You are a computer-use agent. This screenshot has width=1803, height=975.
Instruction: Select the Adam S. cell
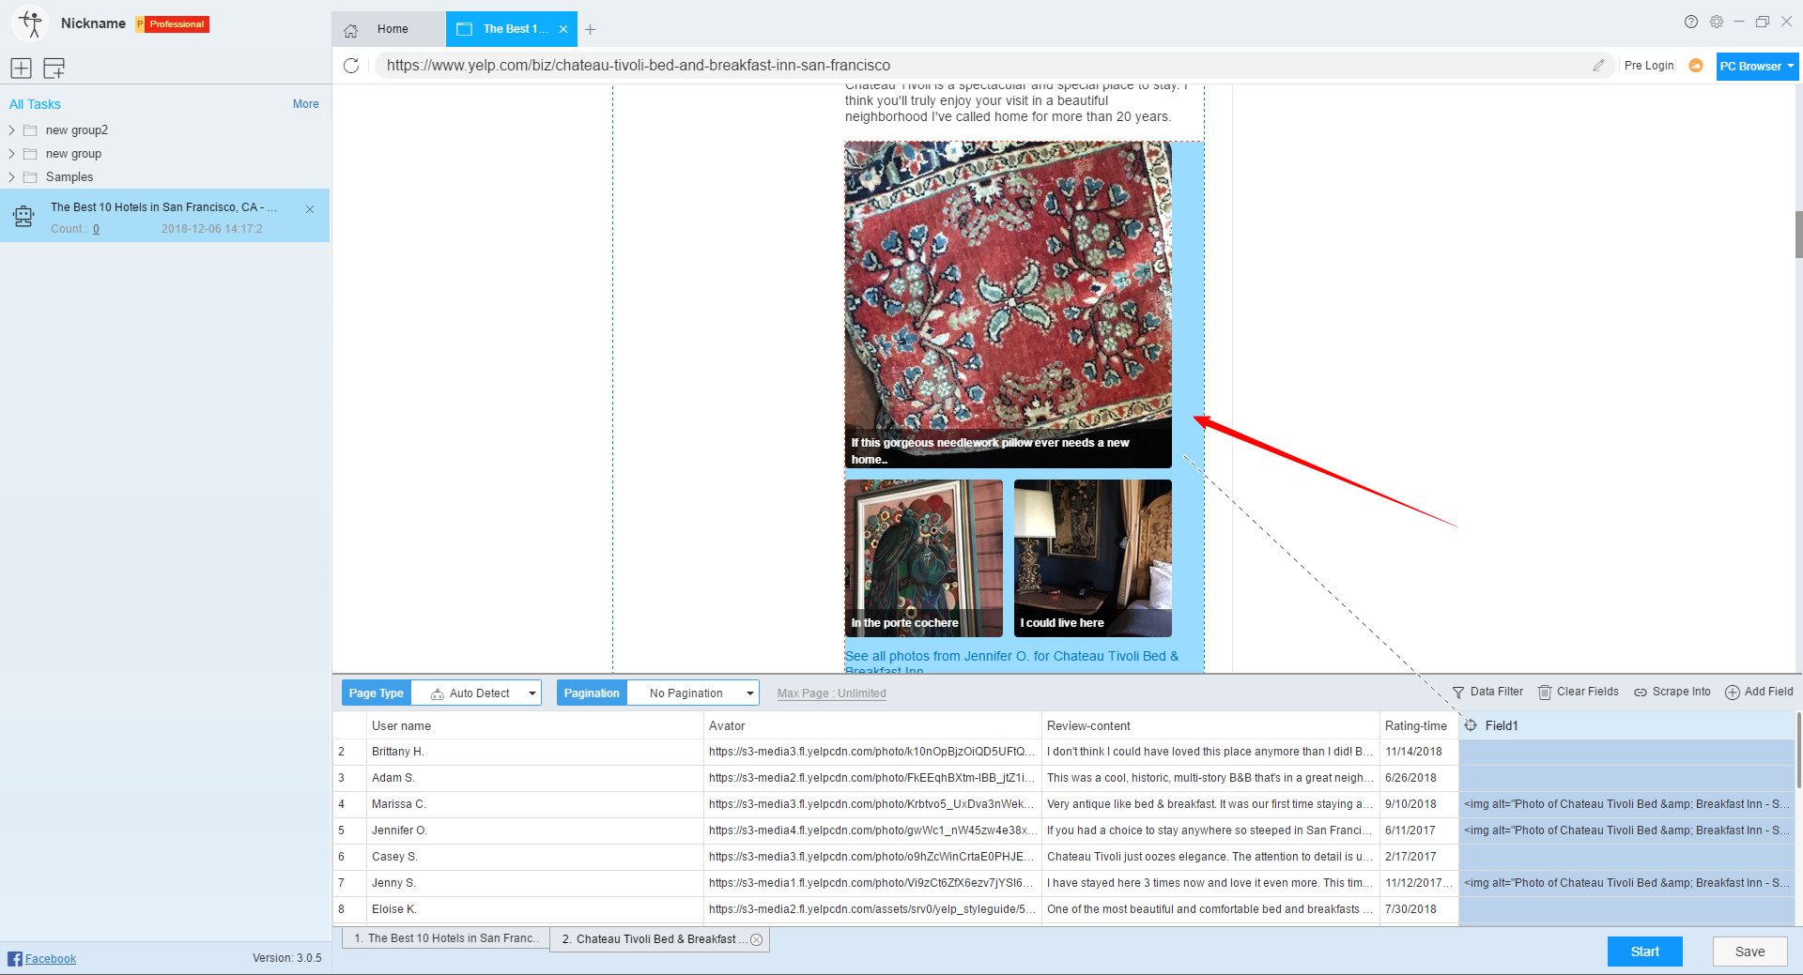click(x=535, y=778)
